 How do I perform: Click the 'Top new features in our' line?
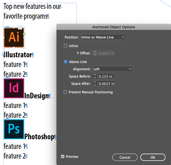pyautogui.click(x=32, y=7)
